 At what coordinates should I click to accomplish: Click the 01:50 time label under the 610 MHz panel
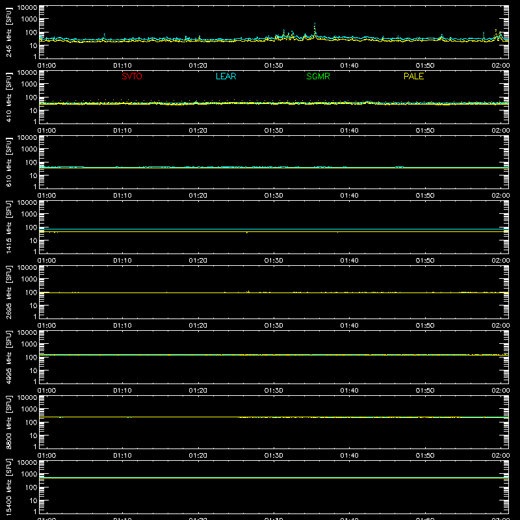pos(425,196)
